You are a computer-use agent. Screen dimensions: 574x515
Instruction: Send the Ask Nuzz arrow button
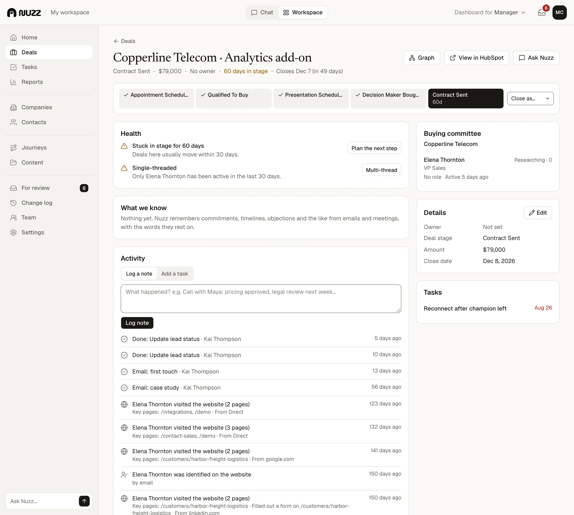pos(84,501)
